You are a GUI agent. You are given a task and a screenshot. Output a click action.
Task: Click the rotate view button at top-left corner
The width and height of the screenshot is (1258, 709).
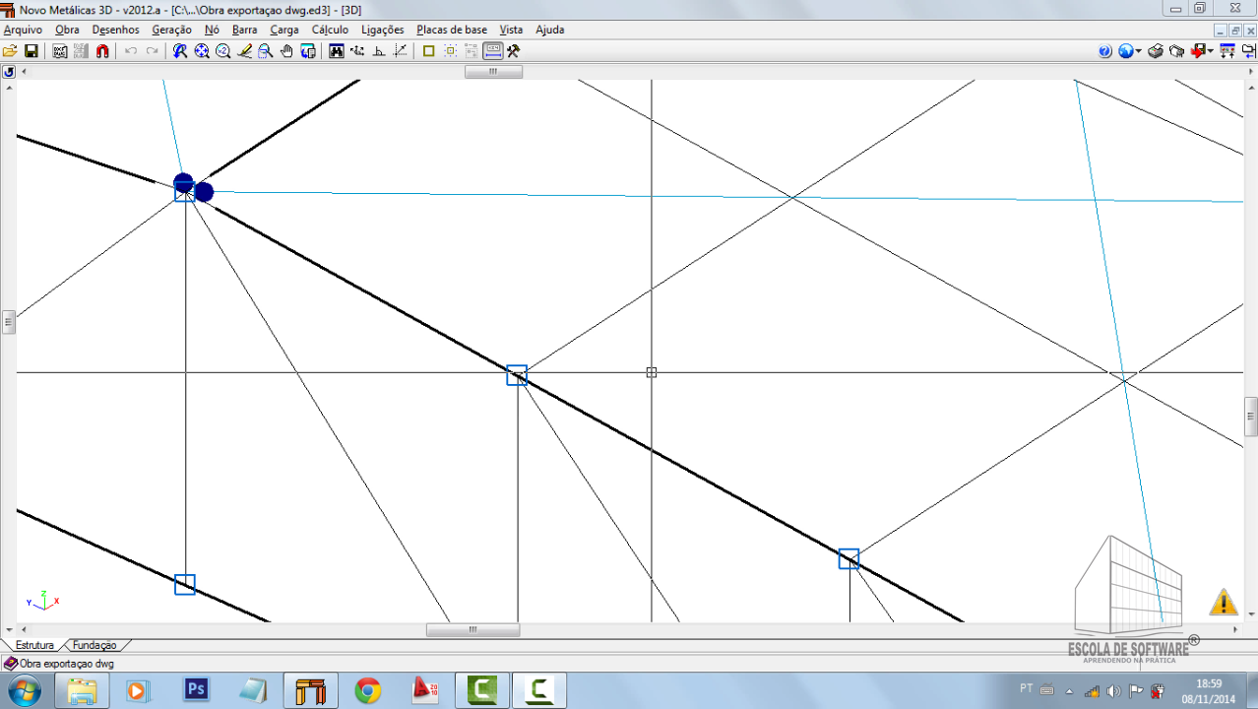coord(9,72)
